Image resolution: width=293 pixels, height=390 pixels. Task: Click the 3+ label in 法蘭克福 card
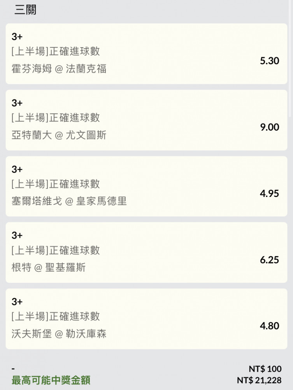pos(17,37)
